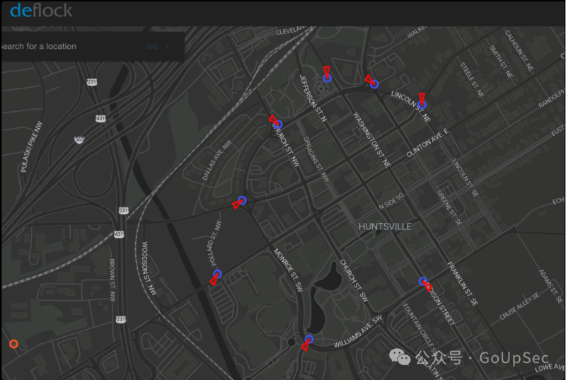The height and width of the screenshot is (380, 566).
Task: Open the camera marker on Pollard St NW
Action: (x=217, y=274)
